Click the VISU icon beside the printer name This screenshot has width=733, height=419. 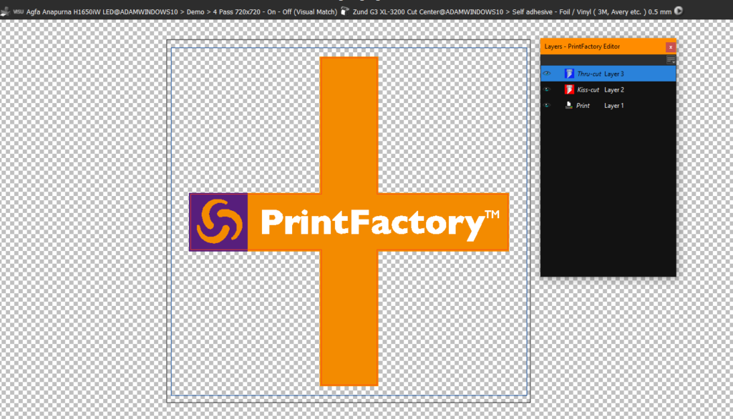tap(18, 11)
